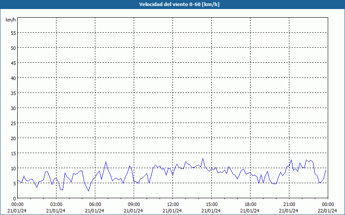Click the wind speed peak near 14:20
345x215 pixels.
tap(203, 158)
